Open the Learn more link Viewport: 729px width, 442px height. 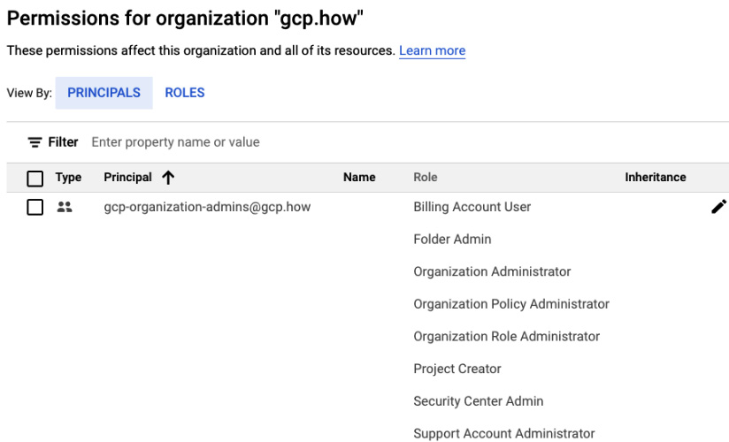tap(433, 50)
